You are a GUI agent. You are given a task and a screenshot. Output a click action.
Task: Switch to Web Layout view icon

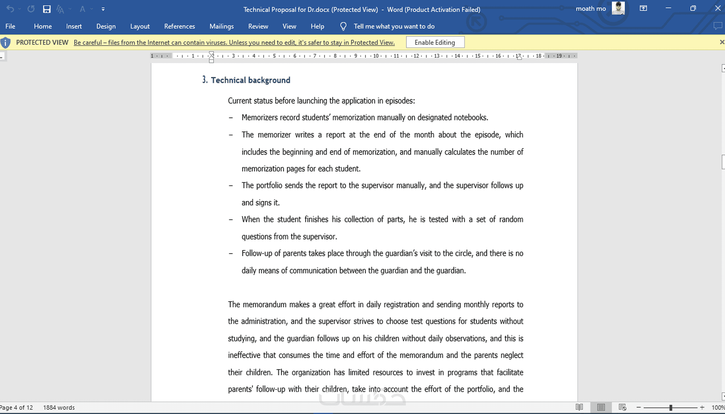click(622, 407)
